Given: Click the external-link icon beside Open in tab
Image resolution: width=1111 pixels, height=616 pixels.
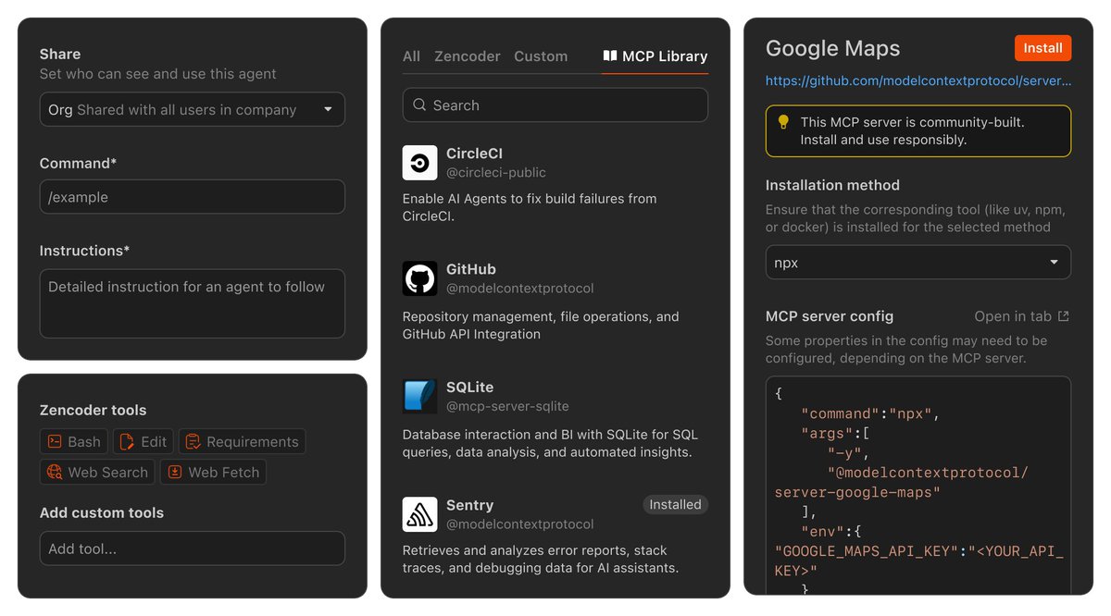Looking at the screenshot, I should point(1064,316).
